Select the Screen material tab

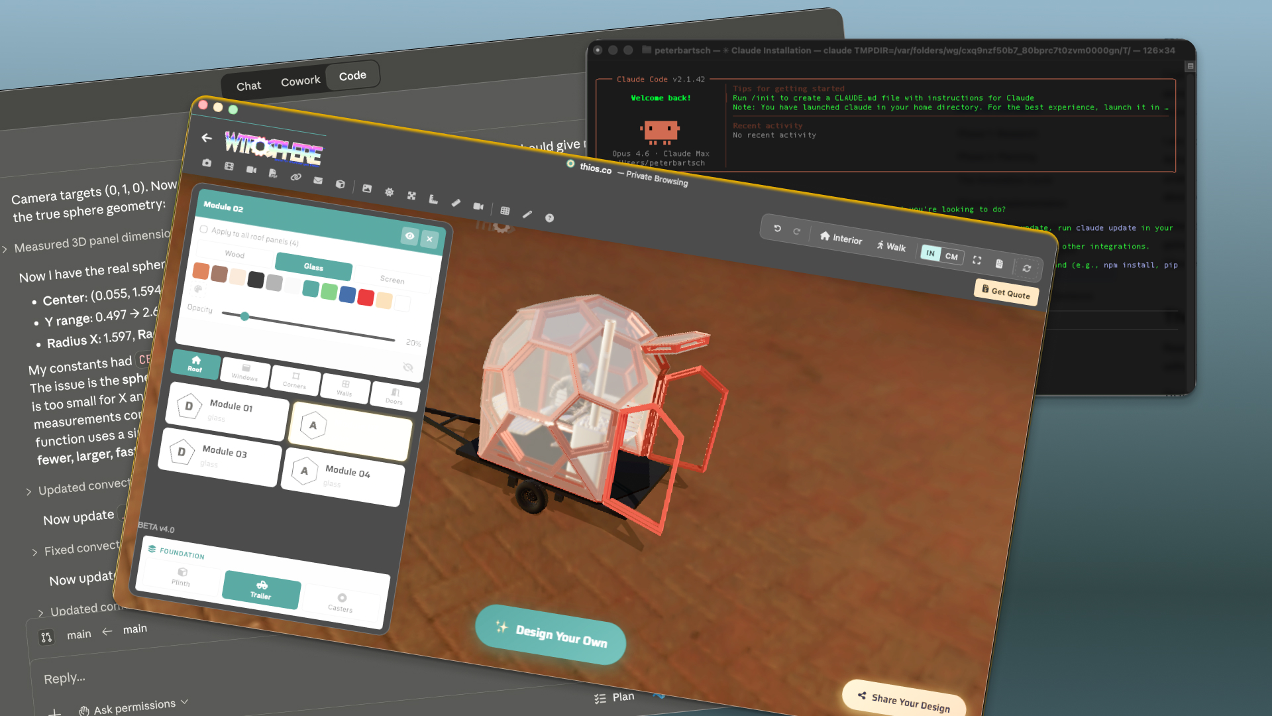coord(393,280)
